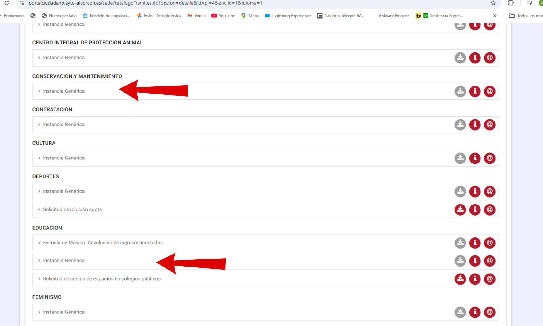Image resolution: width=543 pixels, height=326 pixels.
Task: Click download icon for Solicitud devolución cuota
Action: pyautogui.click(x=460, y=210)
